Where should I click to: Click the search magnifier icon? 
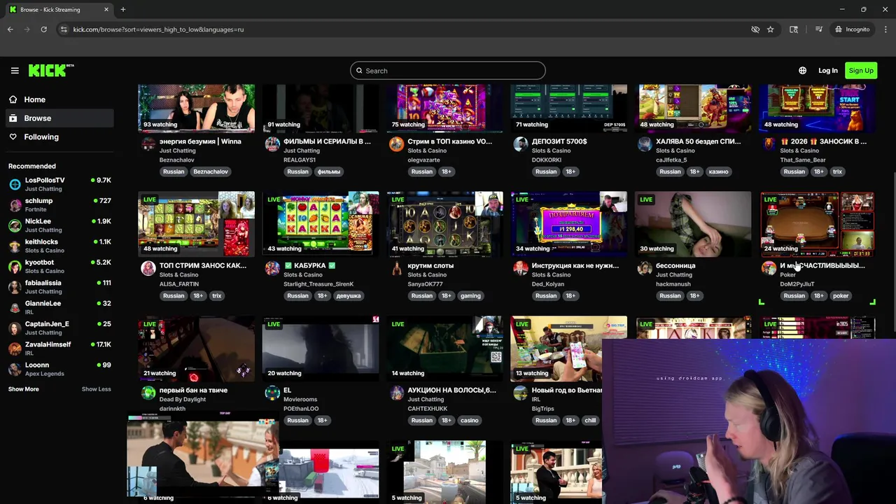360,71
